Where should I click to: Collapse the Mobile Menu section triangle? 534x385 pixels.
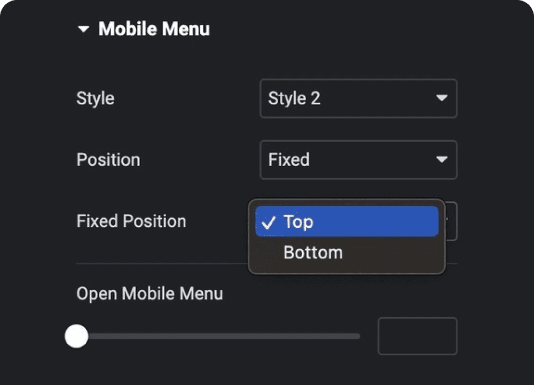[84, 29]
